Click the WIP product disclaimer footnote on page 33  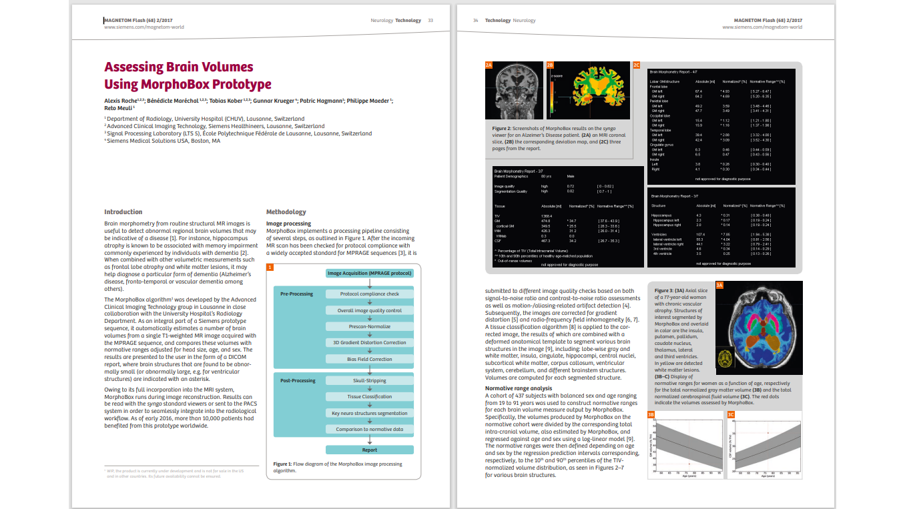pyautogui.click(x=174, y=474)
